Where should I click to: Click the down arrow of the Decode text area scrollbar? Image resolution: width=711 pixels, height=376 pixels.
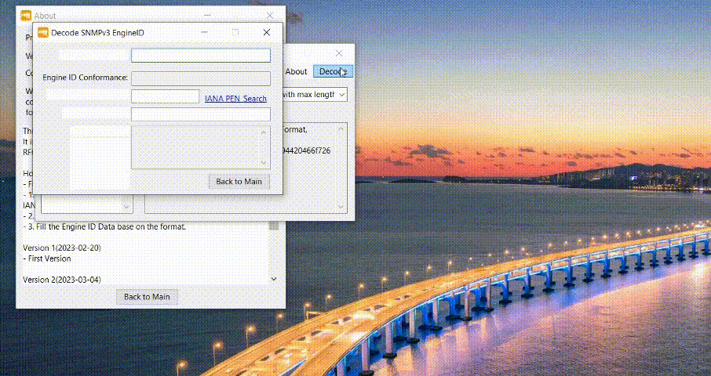pyautogui.click(x=264, y=163)
